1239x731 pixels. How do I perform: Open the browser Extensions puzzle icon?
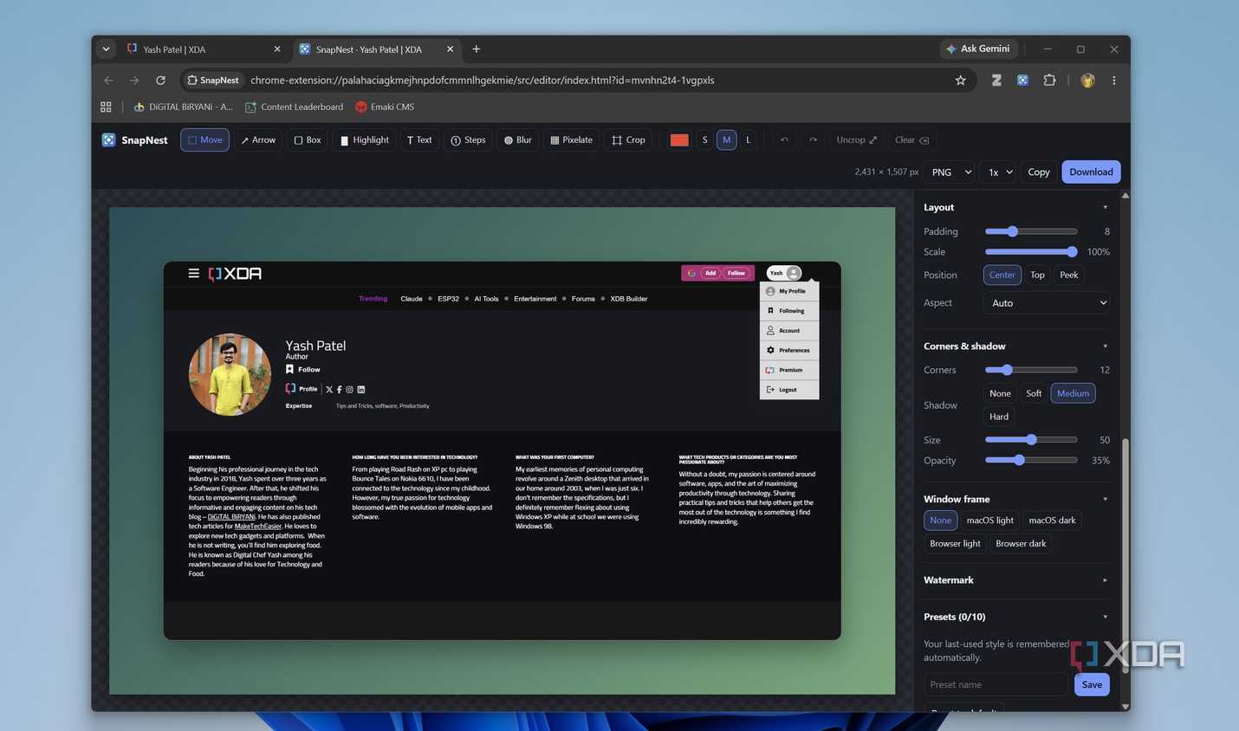(x=1049, y=80)
